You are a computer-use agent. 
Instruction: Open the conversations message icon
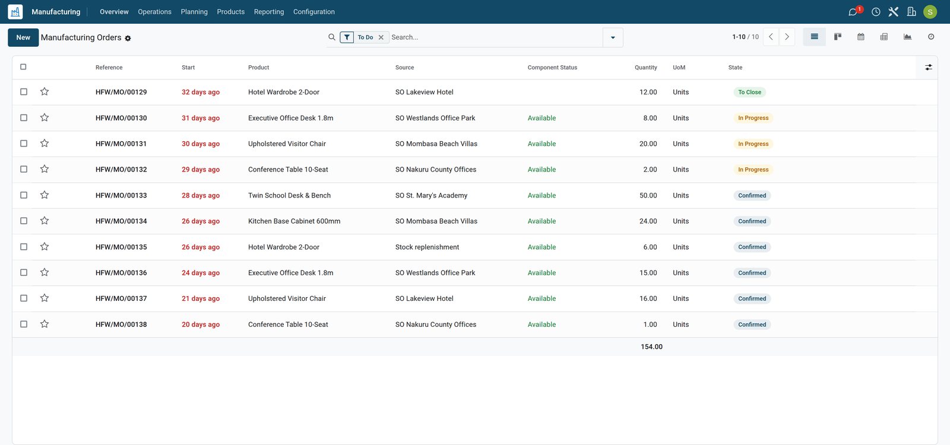tap(853, 12)
